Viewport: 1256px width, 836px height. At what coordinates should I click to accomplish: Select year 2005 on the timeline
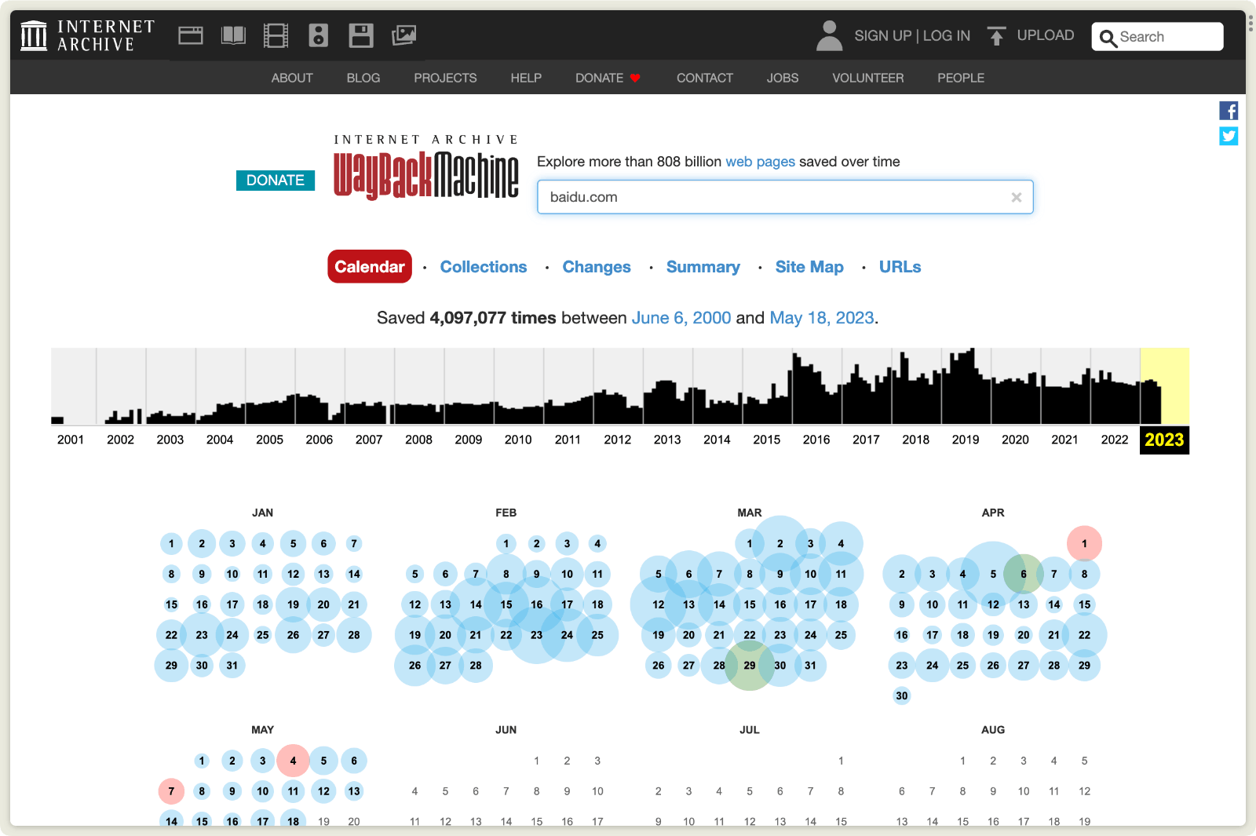click(x=269, y=440)
